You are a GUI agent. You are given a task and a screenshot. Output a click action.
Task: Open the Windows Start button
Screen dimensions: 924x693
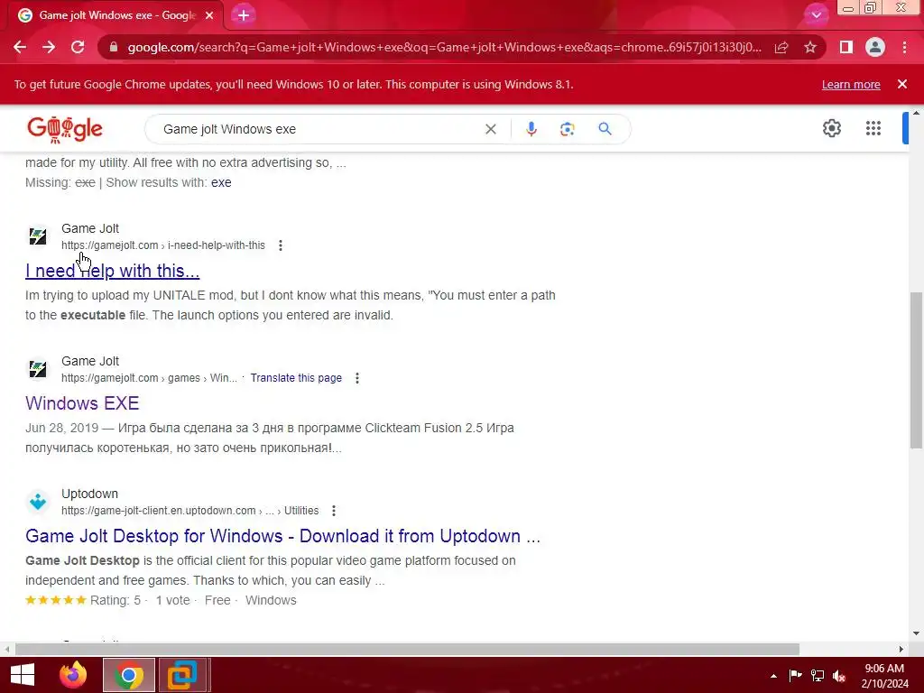pyautogui.click(x=23, y=675)
